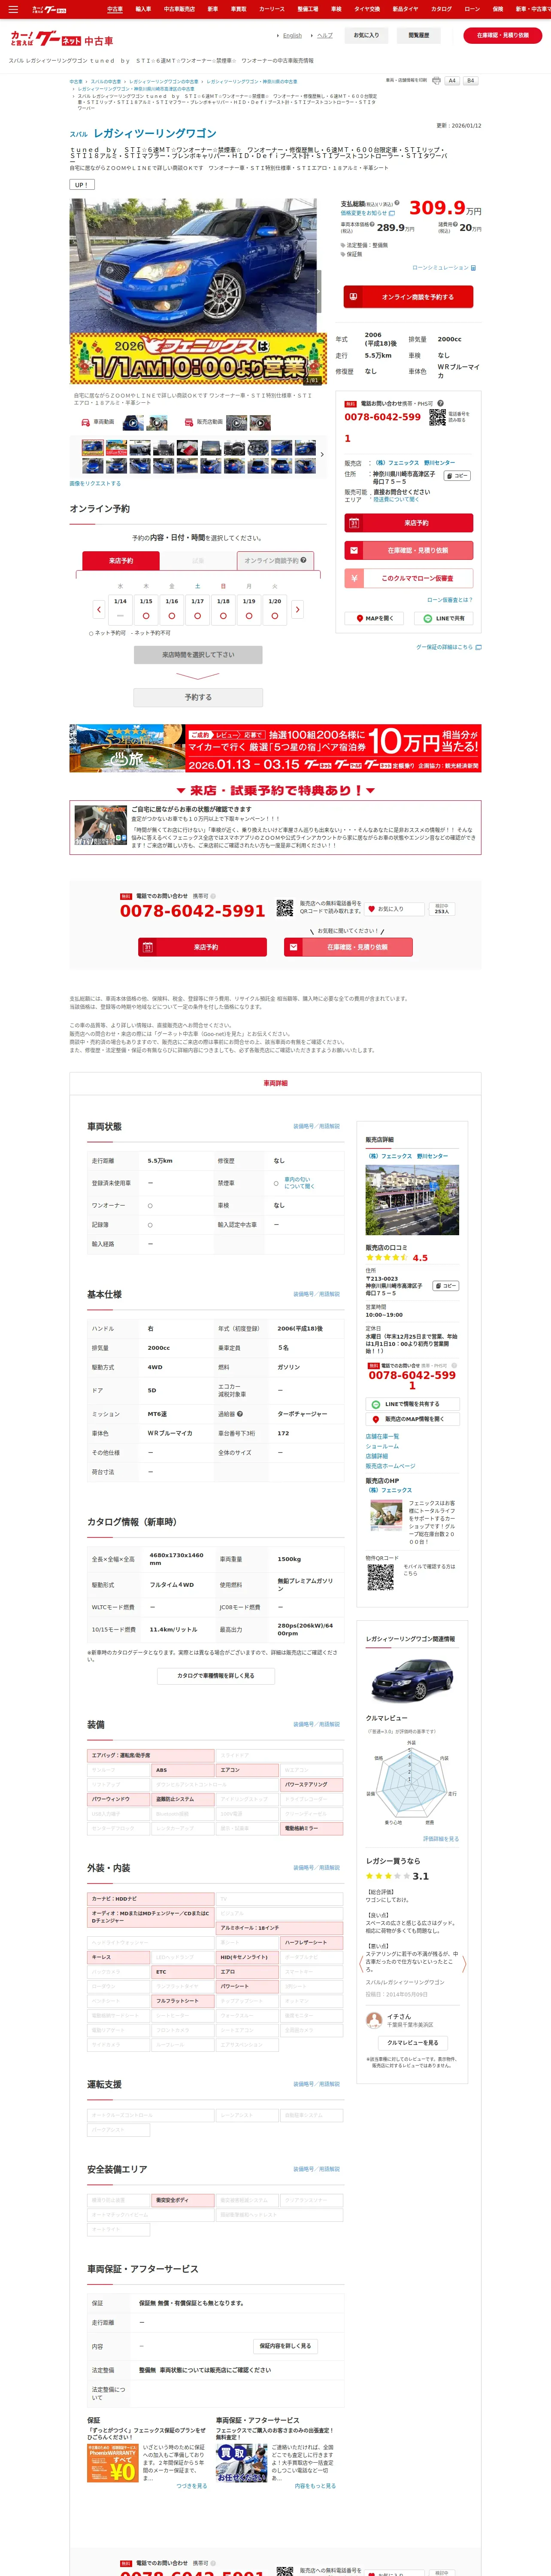Screen dimensions: 551x2576
Task: Click カタログで車種情報を詳しく見る button
Action: tap(215, 1676)
